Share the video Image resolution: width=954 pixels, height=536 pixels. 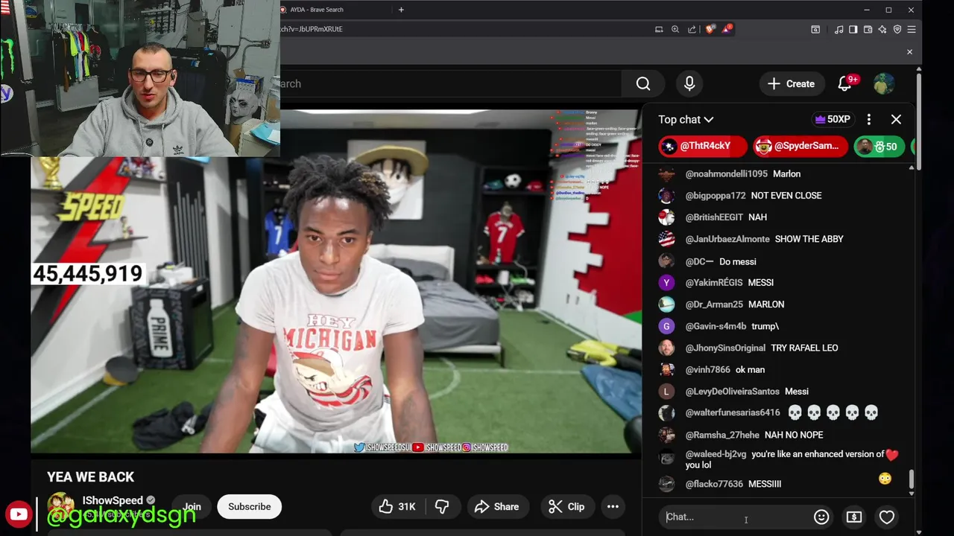[x=496, y=507]
